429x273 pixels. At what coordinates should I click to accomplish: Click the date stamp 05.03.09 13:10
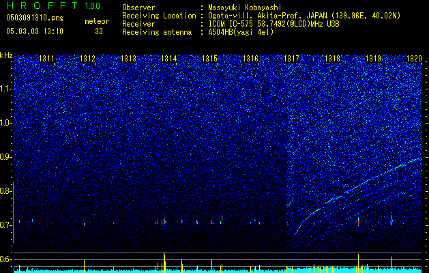click(x=35, y=31)
